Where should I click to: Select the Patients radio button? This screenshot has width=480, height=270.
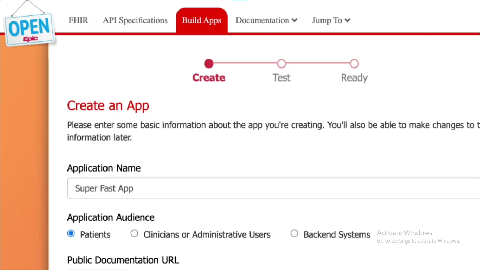point(71,233)
